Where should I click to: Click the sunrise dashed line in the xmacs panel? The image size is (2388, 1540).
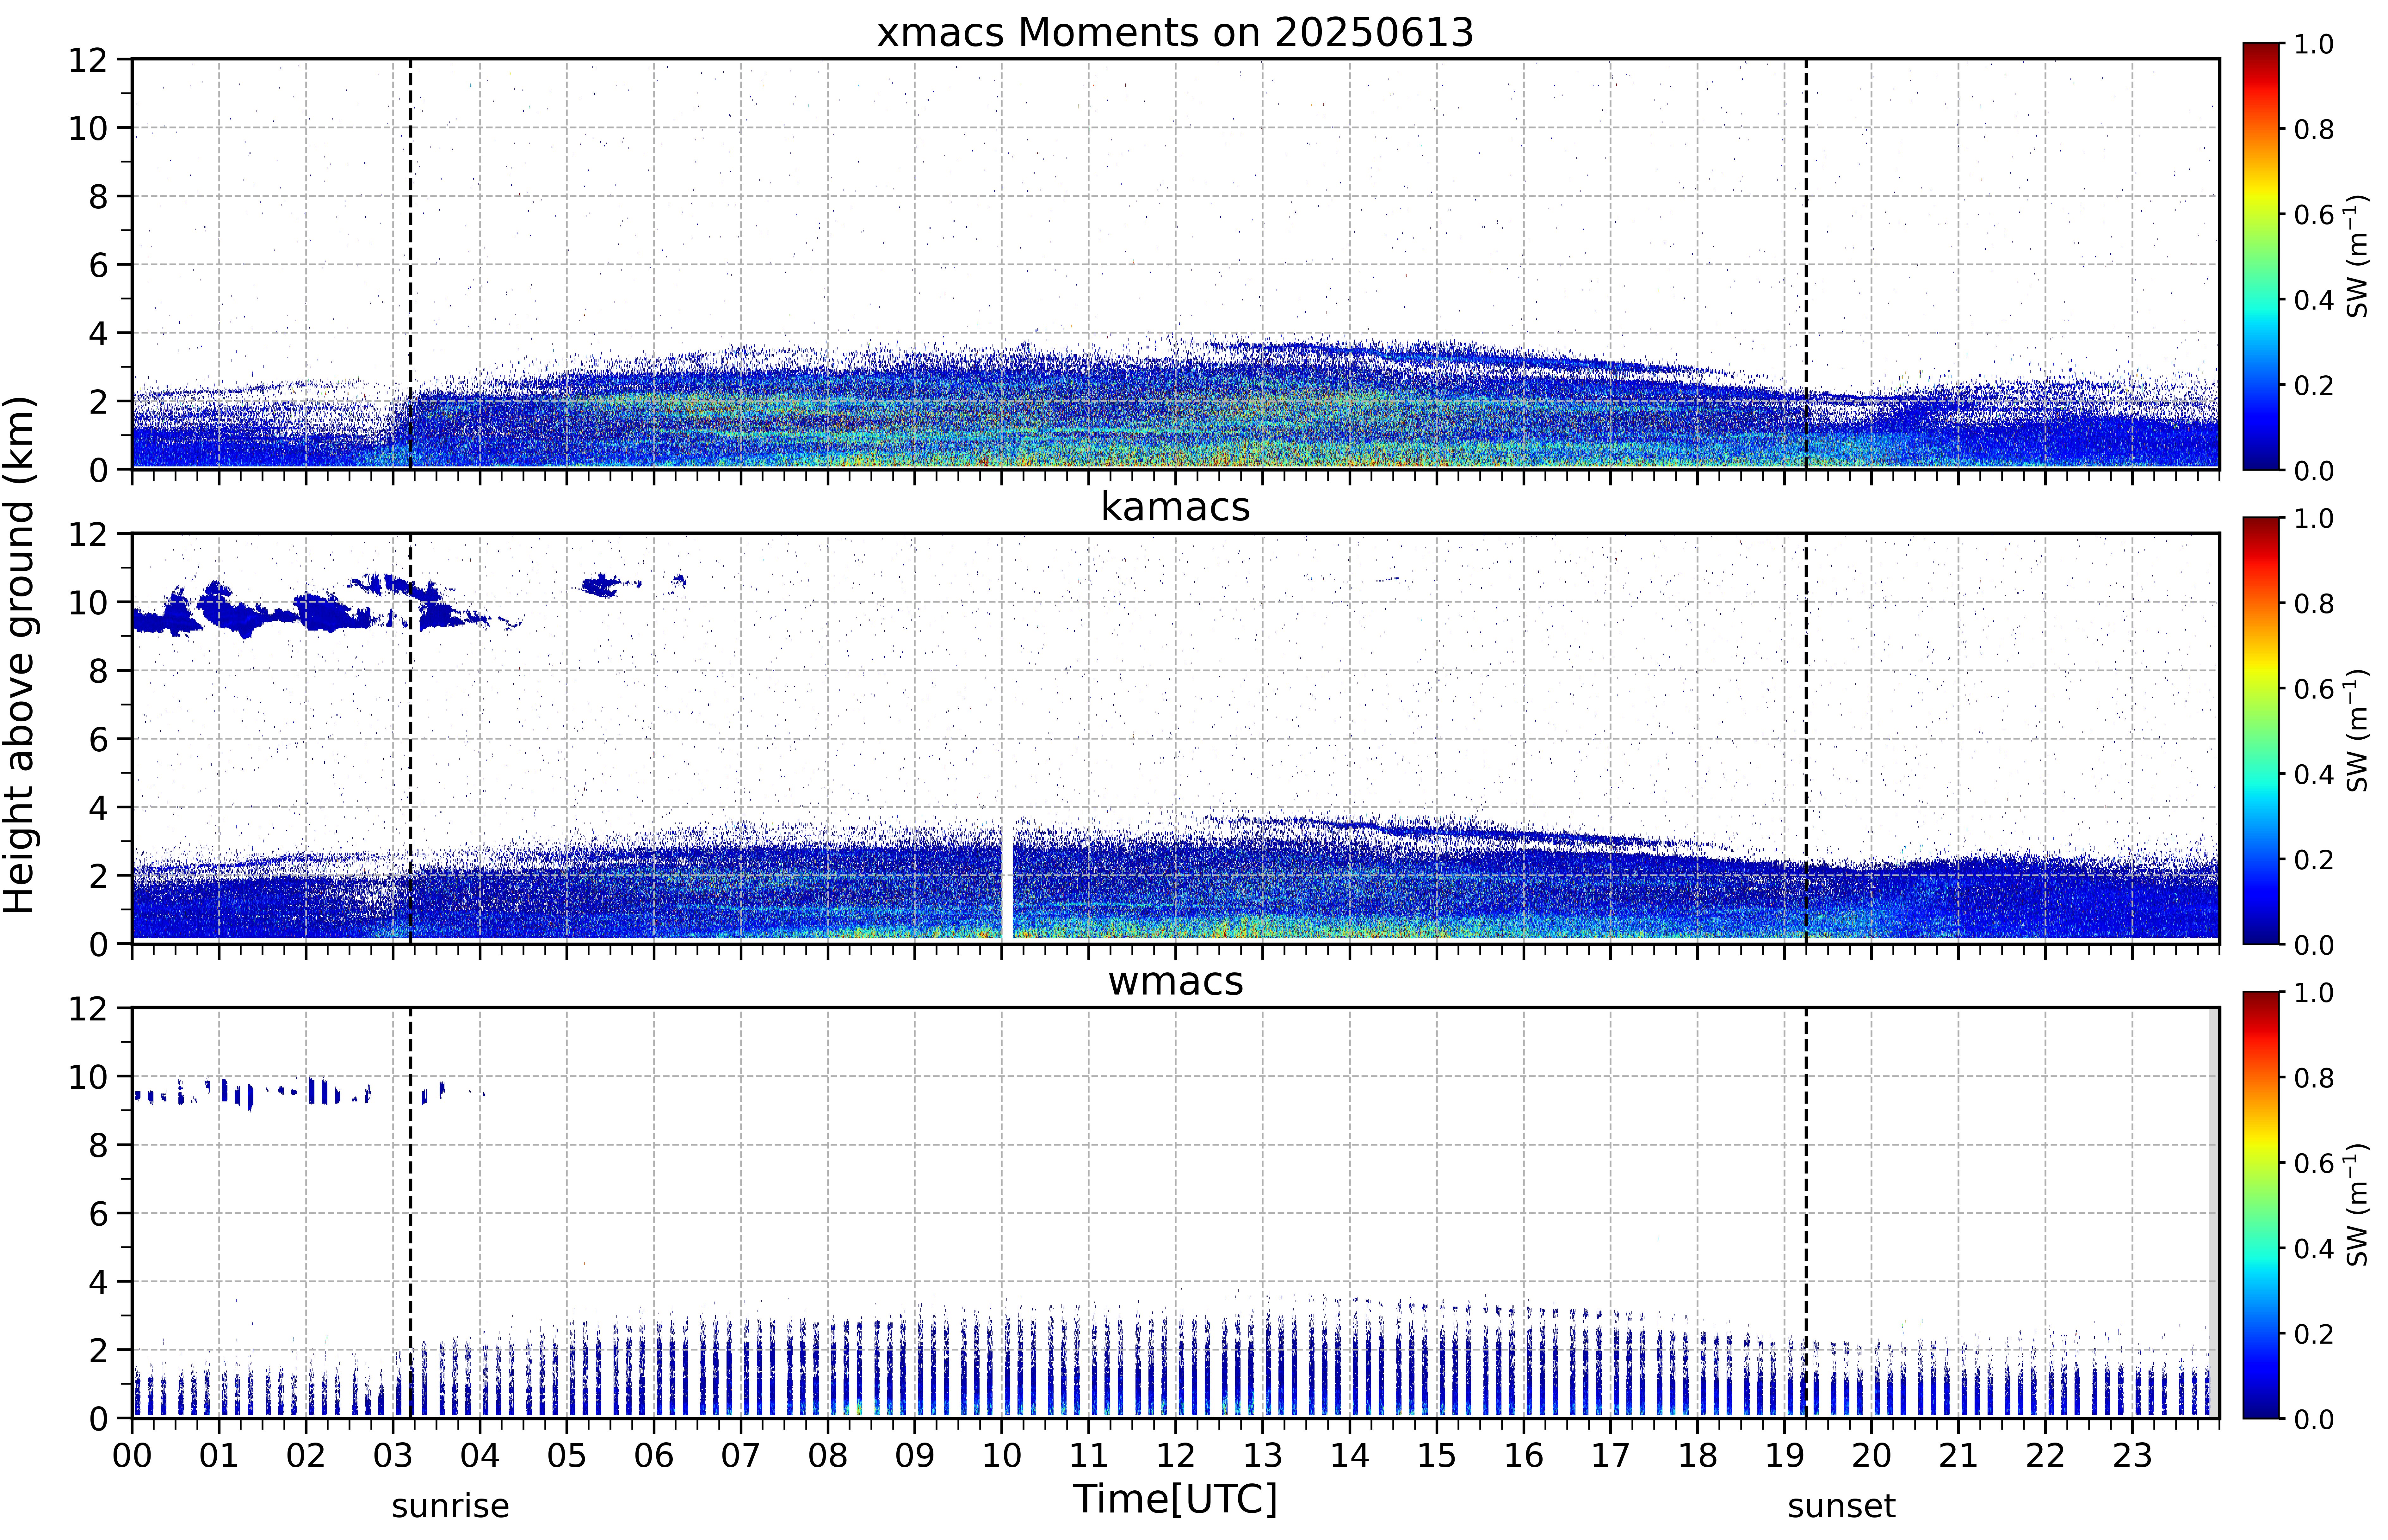410,264
